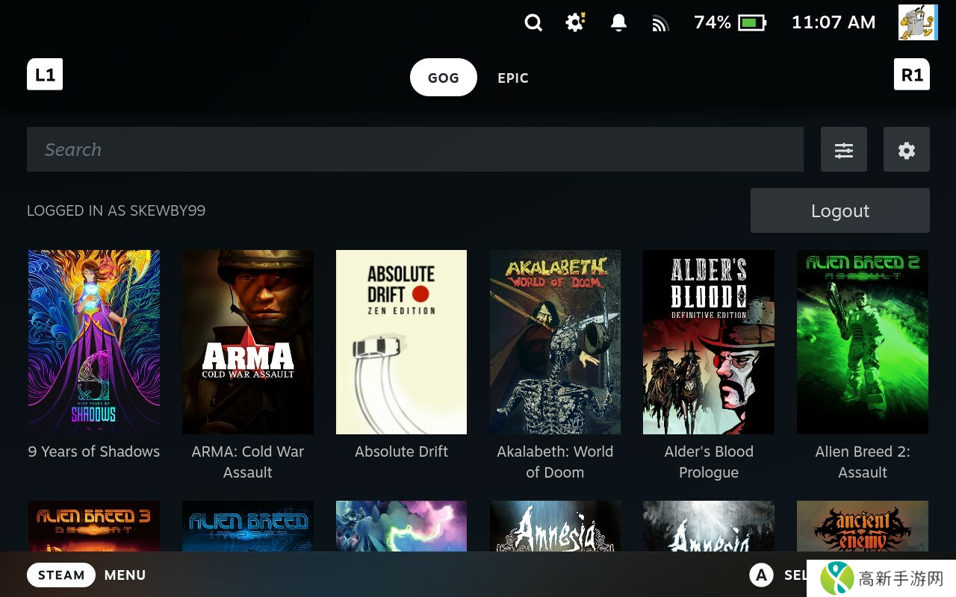Viewport: 956px width, 597px height.
Task: Open Akalabeth: World of Doom cover
Action: (555, 342)
